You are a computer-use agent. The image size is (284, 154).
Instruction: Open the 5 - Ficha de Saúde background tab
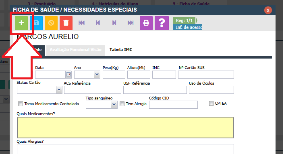(191, 4)
